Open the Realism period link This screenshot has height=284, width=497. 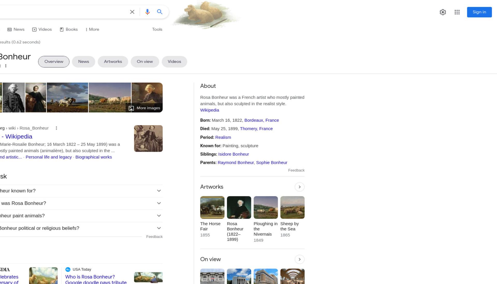coord(223,137)
